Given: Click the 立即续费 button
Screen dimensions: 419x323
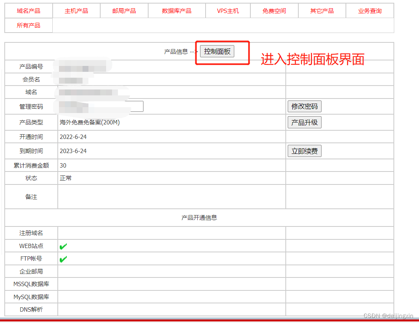Looking at the screenshot, I should (304, 151).
